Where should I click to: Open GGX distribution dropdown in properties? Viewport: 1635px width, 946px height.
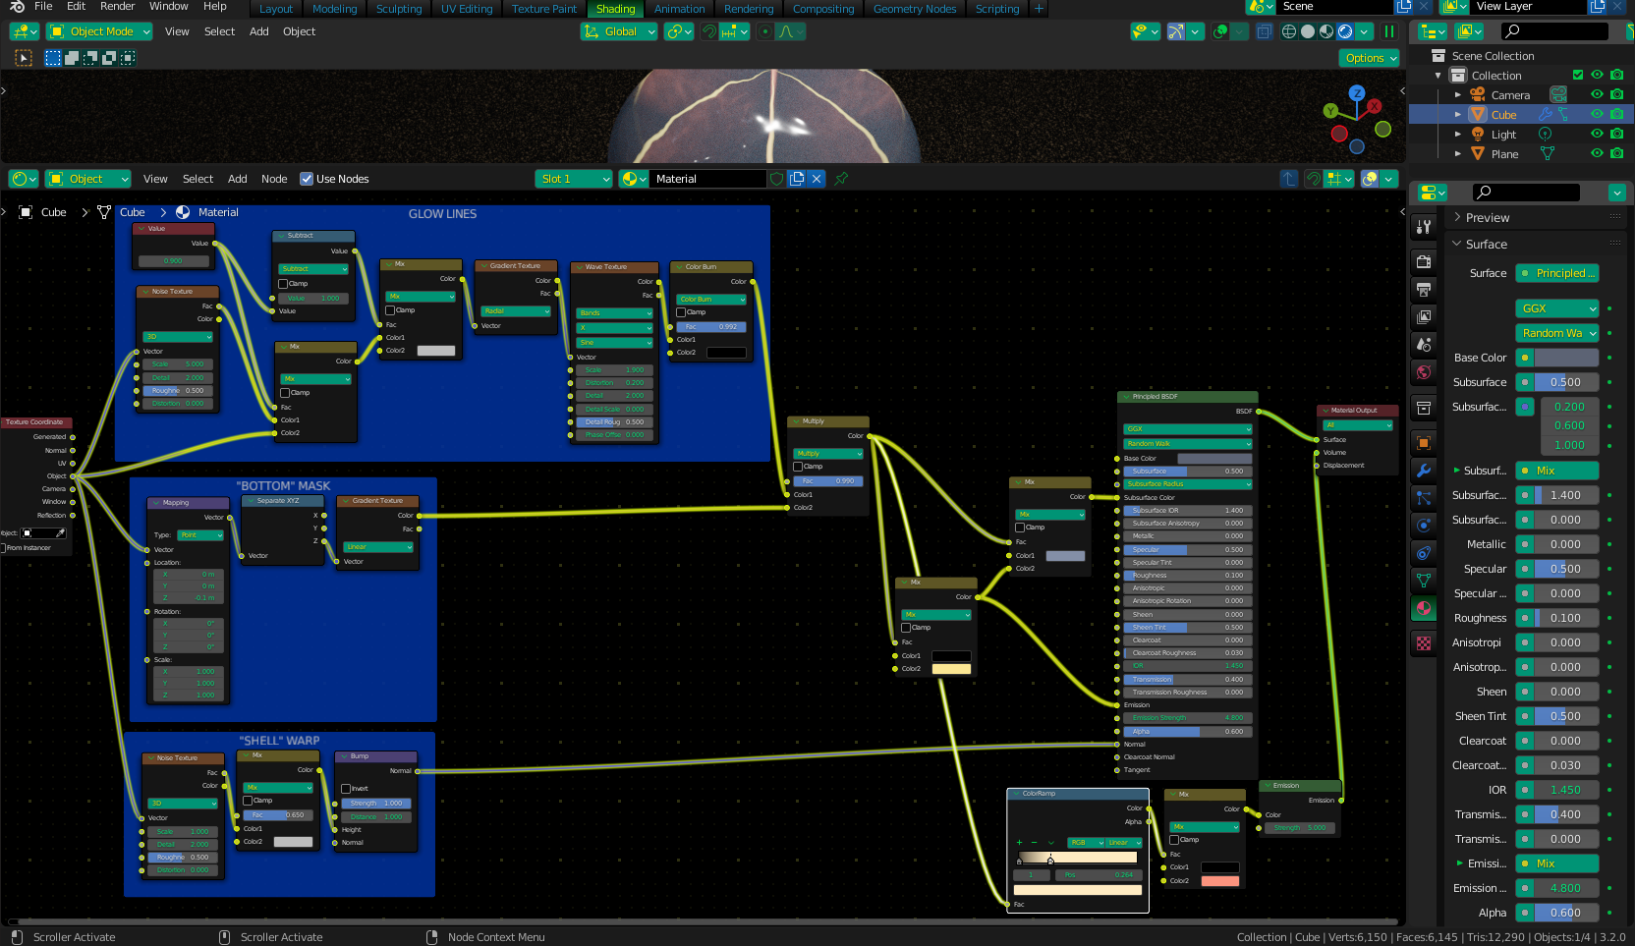click(x=1557, y=308)
